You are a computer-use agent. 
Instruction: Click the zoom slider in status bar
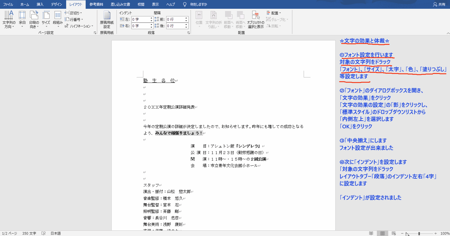pos(419,233)
